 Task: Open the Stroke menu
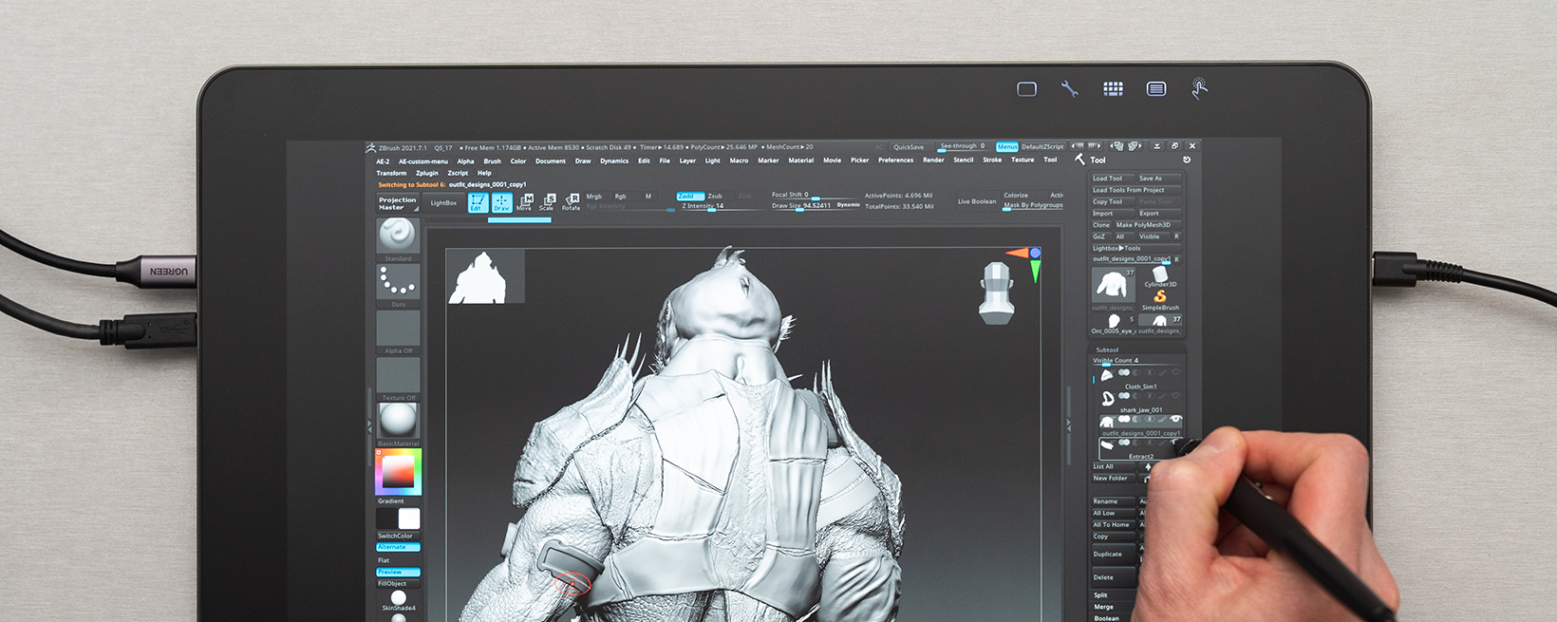[992, 160]
